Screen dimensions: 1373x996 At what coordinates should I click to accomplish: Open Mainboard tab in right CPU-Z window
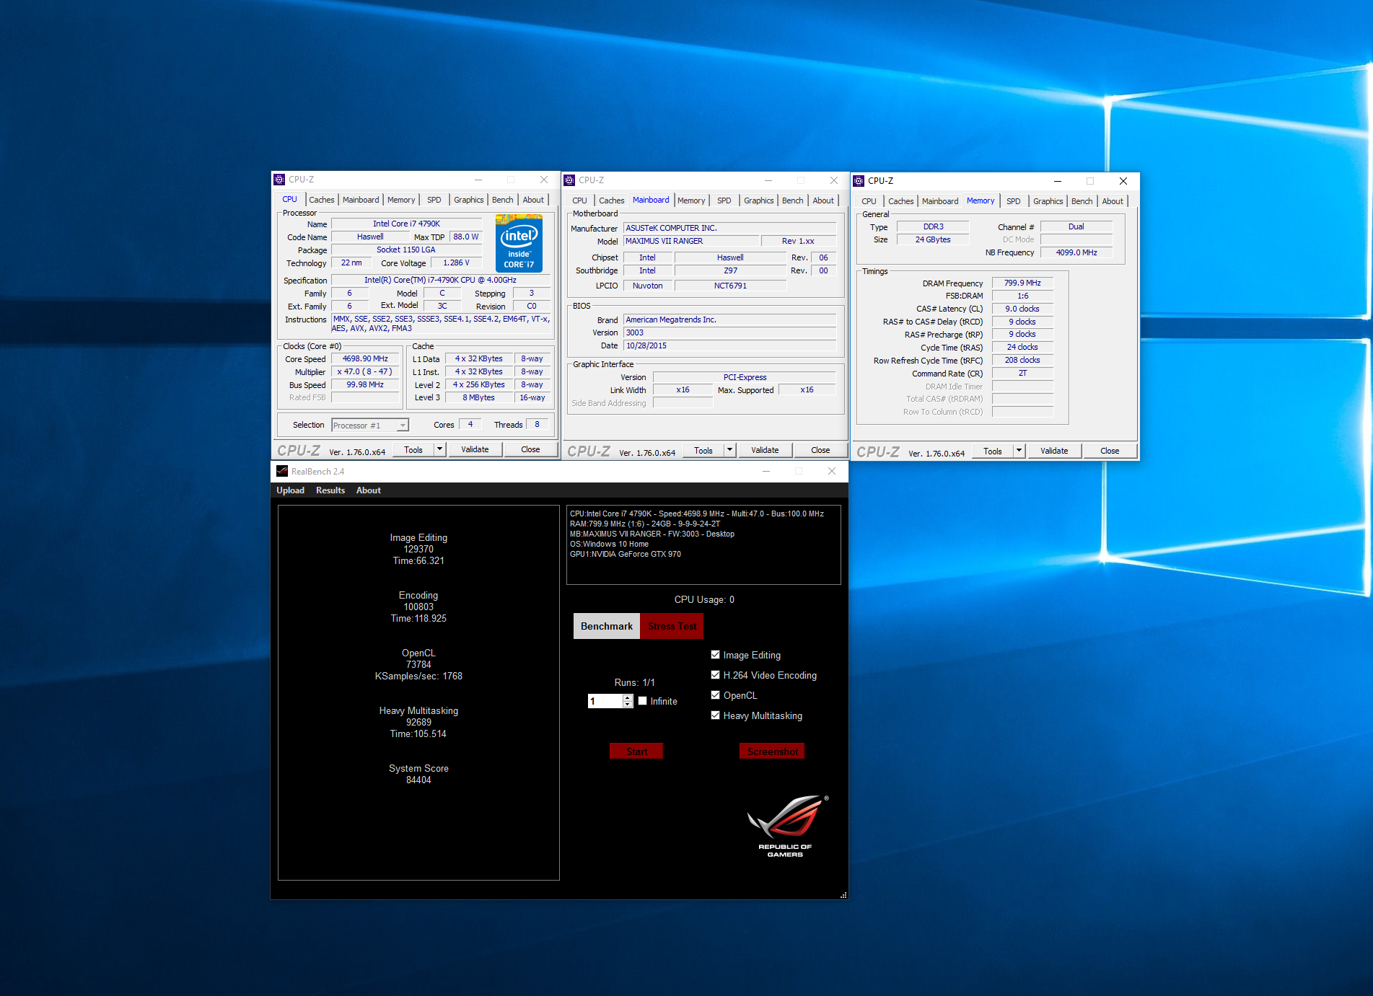[x=940, y=201]
